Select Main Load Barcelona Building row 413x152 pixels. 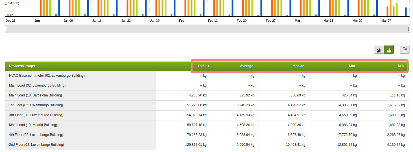click(x=207, y=96)
